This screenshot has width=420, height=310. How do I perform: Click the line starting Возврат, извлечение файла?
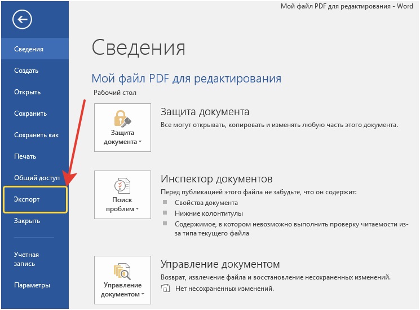276,277
